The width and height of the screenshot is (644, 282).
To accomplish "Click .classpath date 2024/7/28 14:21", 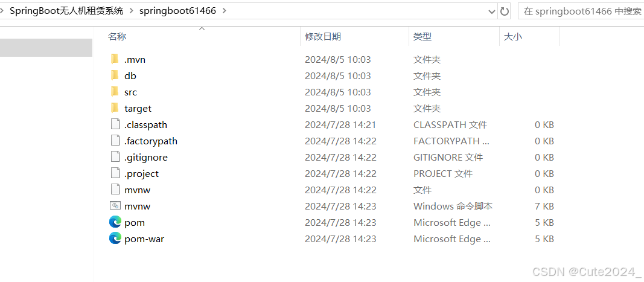I will (340, 124).
